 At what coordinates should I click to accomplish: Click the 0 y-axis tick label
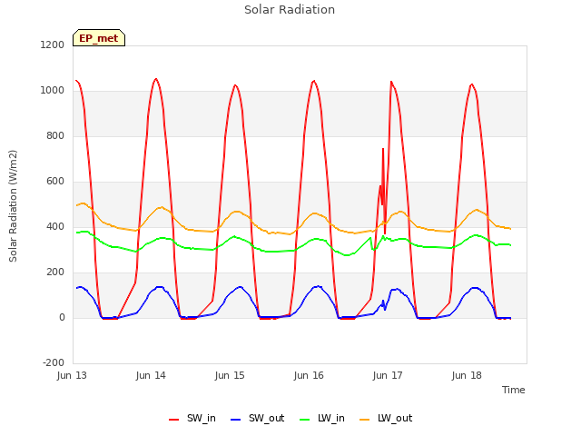(62, 317)
